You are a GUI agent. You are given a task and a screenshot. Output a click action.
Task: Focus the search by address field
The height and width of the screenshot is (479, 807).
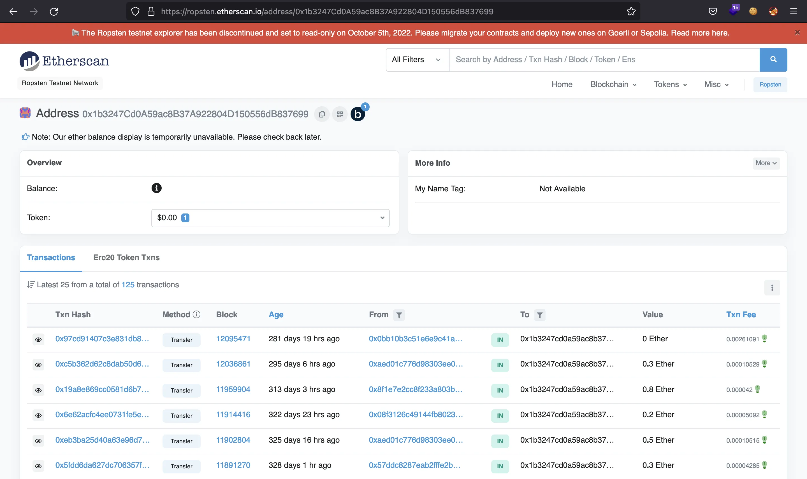tap(604, 60)
